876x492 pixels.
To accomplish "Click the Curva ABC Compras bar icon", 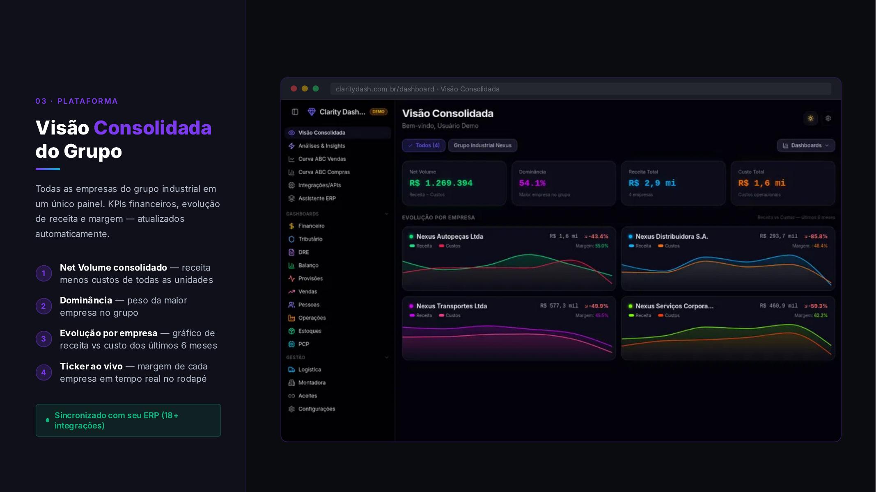I will 291,172.
